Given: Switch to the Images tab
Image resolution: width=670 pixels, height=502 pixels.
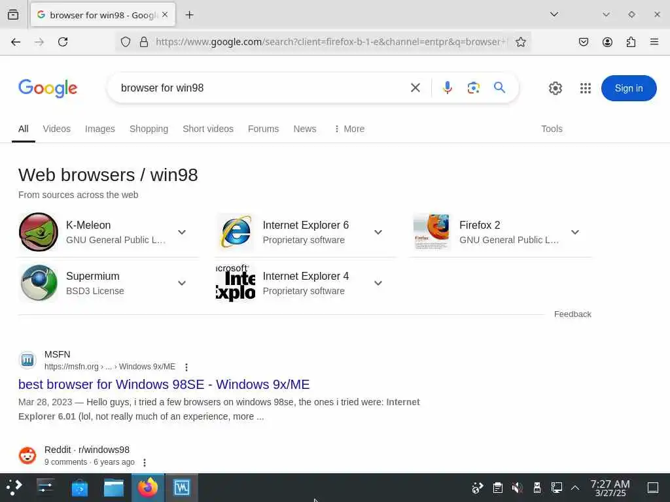Looking at the screenshot, I should [x=100, y=129].
